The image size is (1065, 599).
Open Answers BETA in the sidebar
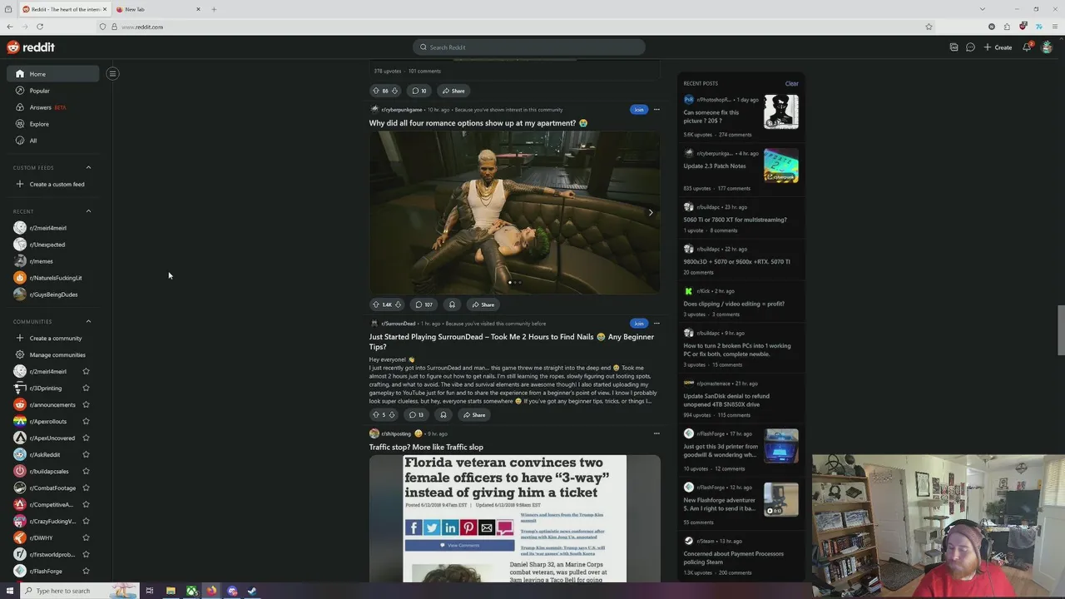point(52,107)
